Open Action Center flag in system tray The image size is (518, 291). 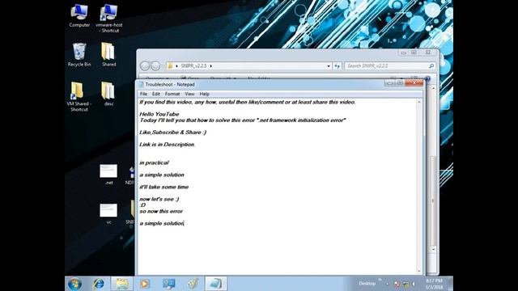[397, 284]
